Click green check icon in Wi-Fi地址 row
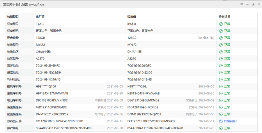The width and height of the screenshot is (262, 133). pyautogui.click(x=221, y=80)
